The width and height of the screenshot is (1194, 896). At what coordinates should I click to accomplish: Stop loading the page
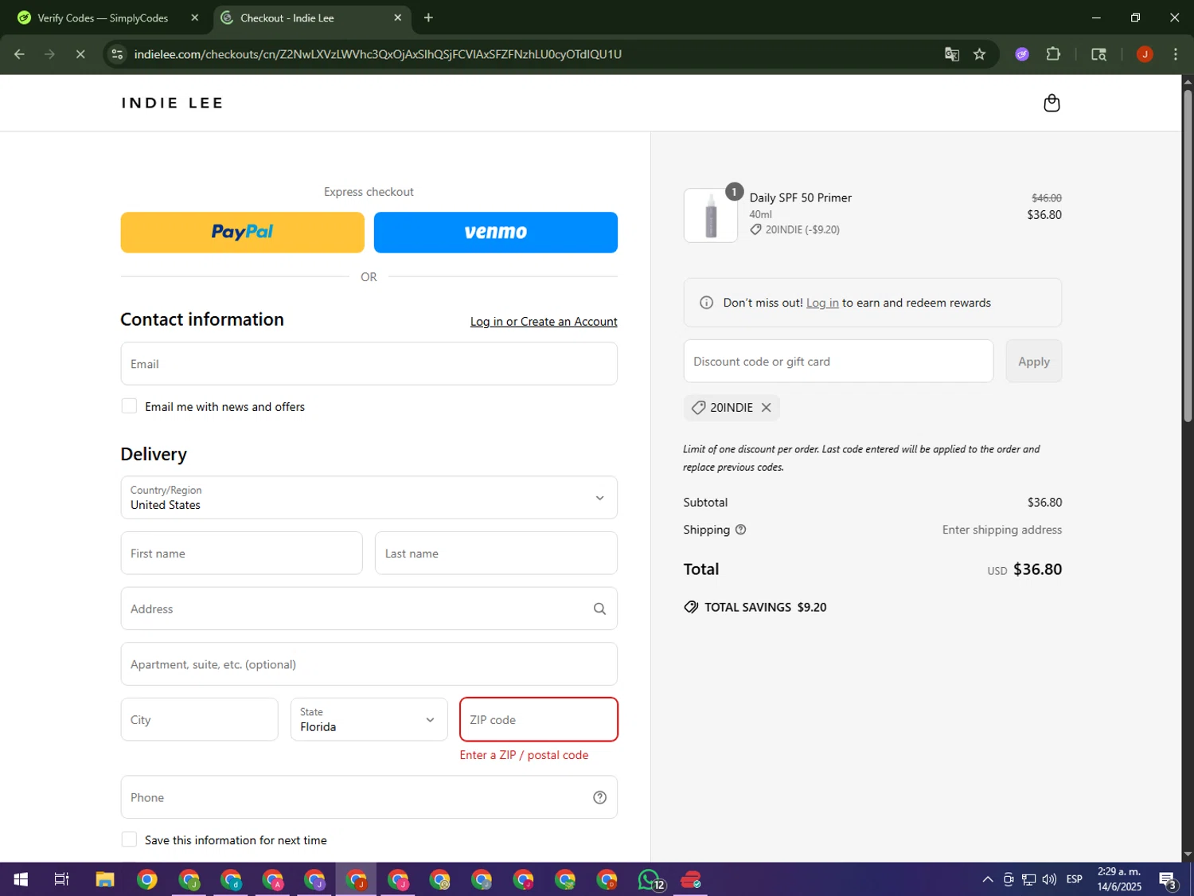click(x=80, y=54)
